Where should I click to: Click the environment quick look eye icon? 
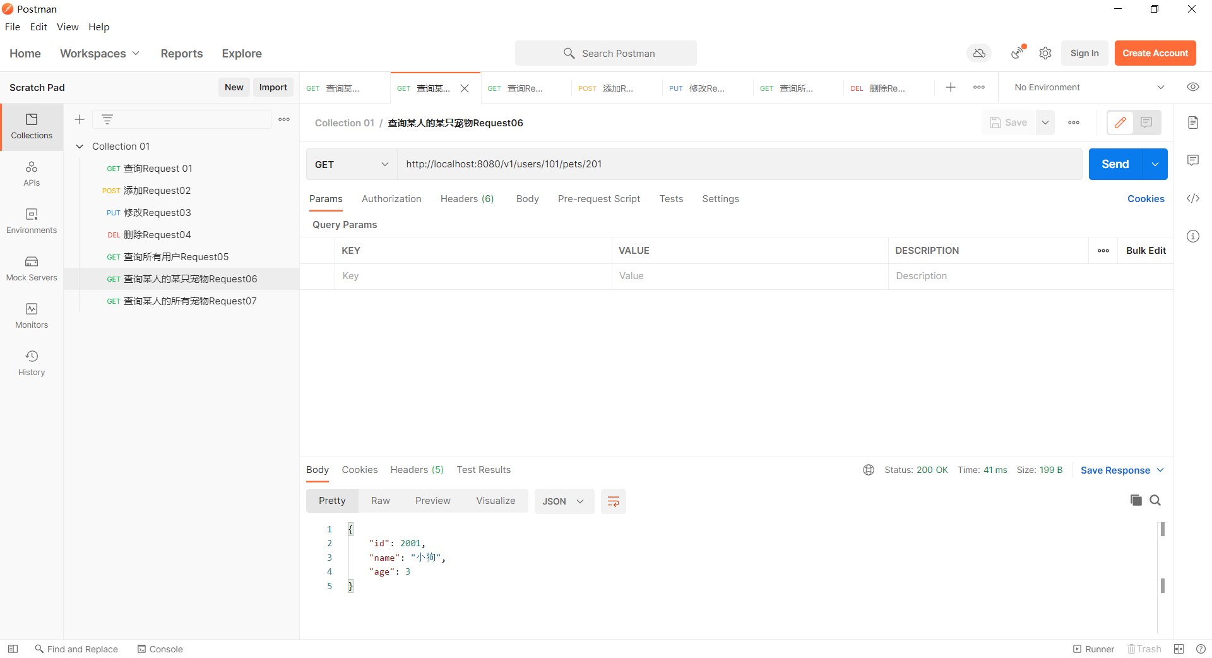pyautogui.click(x=1193, y=87)
